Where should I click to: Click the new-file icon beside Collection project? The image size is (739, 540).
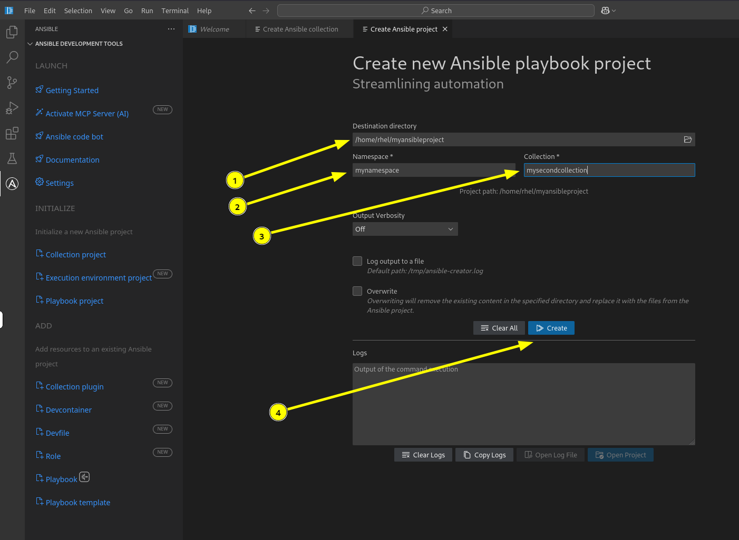[x=40, y=254]
